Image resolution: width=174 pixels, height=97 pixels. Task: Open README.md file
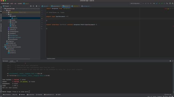[11, 43]
